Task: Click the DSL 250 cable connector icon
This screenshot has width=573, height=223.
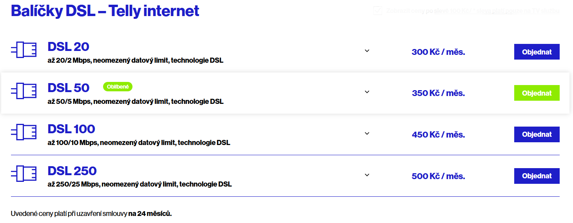Action: [x=24, y=174]
